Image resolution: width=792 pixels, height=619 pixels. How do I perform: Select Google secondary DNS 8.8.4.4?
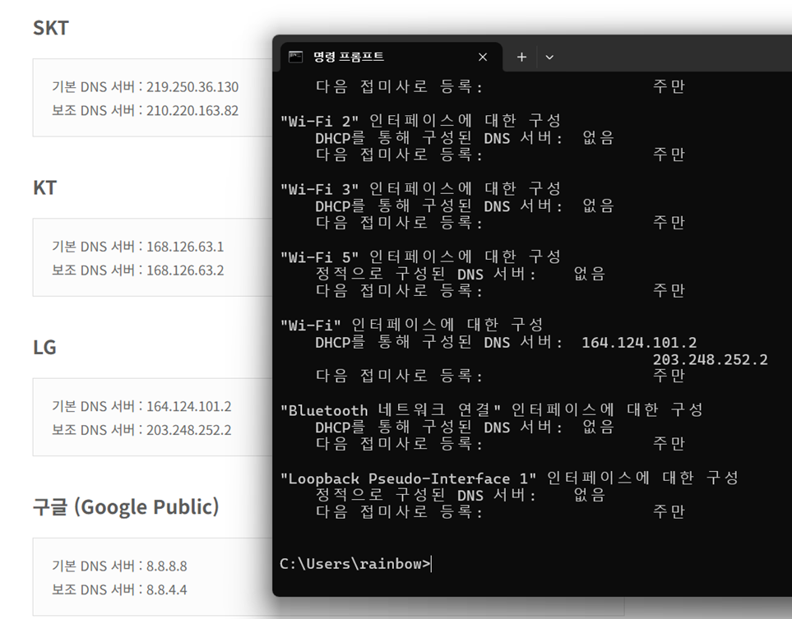[167, 589]
